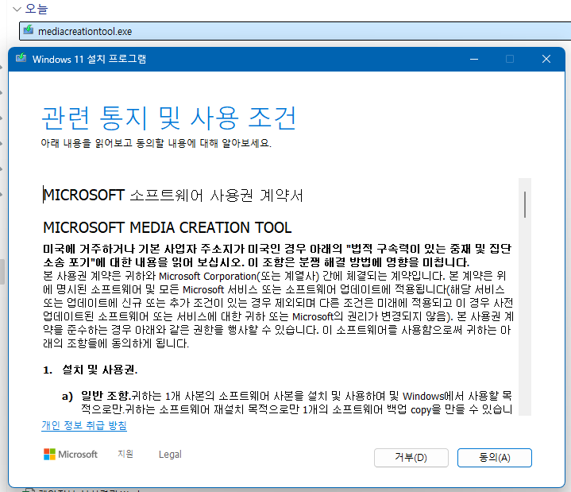This screenshot has height=492, width=571.
Task: Click the 동의(A) accept button
Action: click(494, 457)
